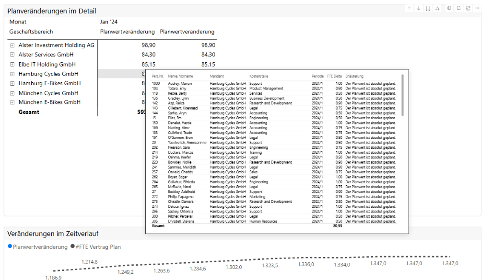Expand München Cycles GmbH row
This screenshot has width=491, height=280.
coord(12,93)
